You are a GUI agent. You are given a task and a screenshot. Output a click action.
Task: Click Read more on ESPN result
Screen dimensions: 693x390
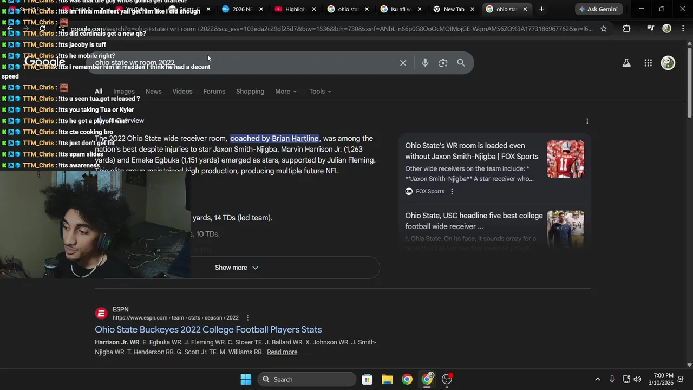282,352
